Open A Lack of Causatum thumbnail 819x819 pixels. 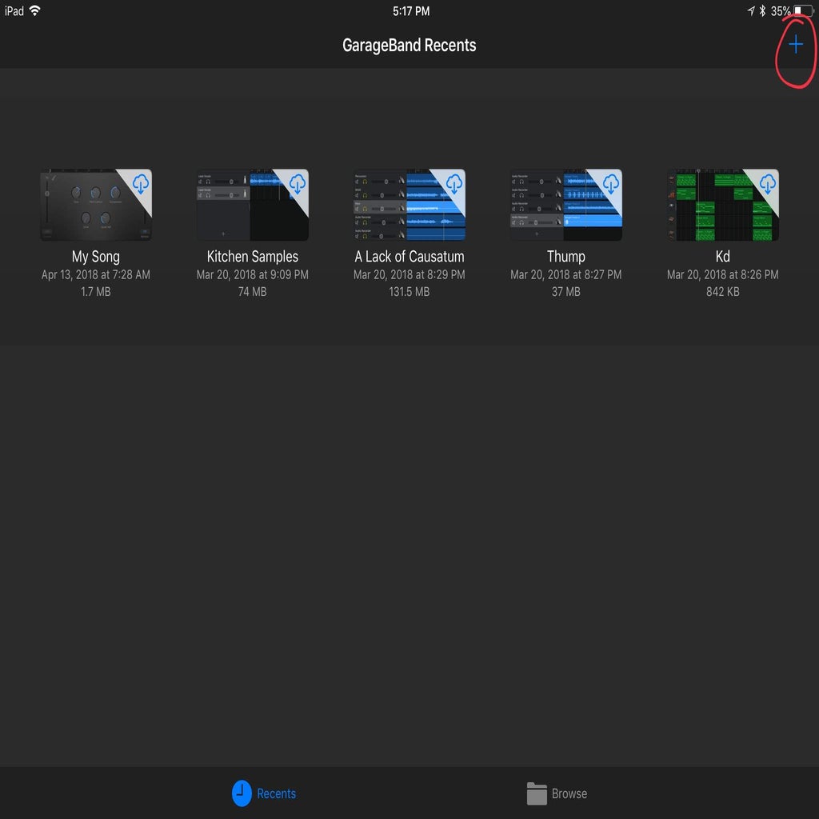tap(409, 205)
